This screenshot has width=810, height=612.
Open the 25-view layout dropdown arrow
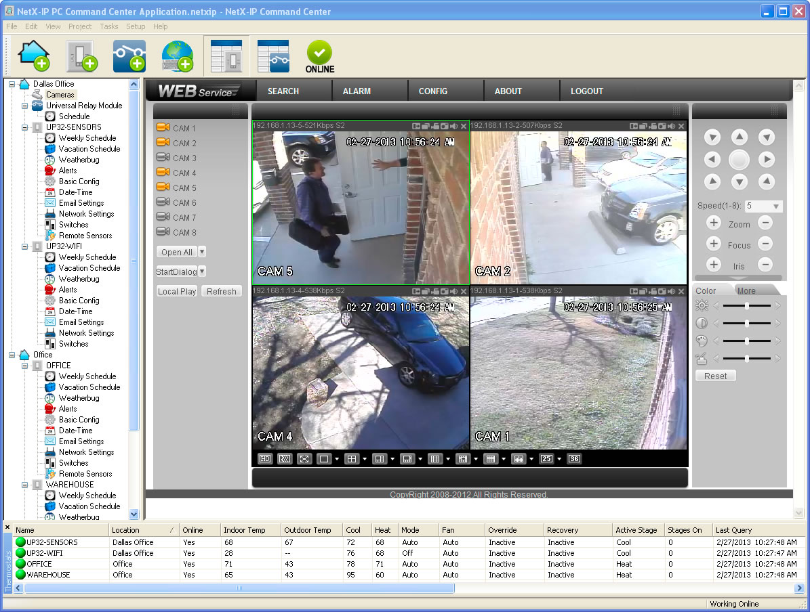tap(559, 459)
